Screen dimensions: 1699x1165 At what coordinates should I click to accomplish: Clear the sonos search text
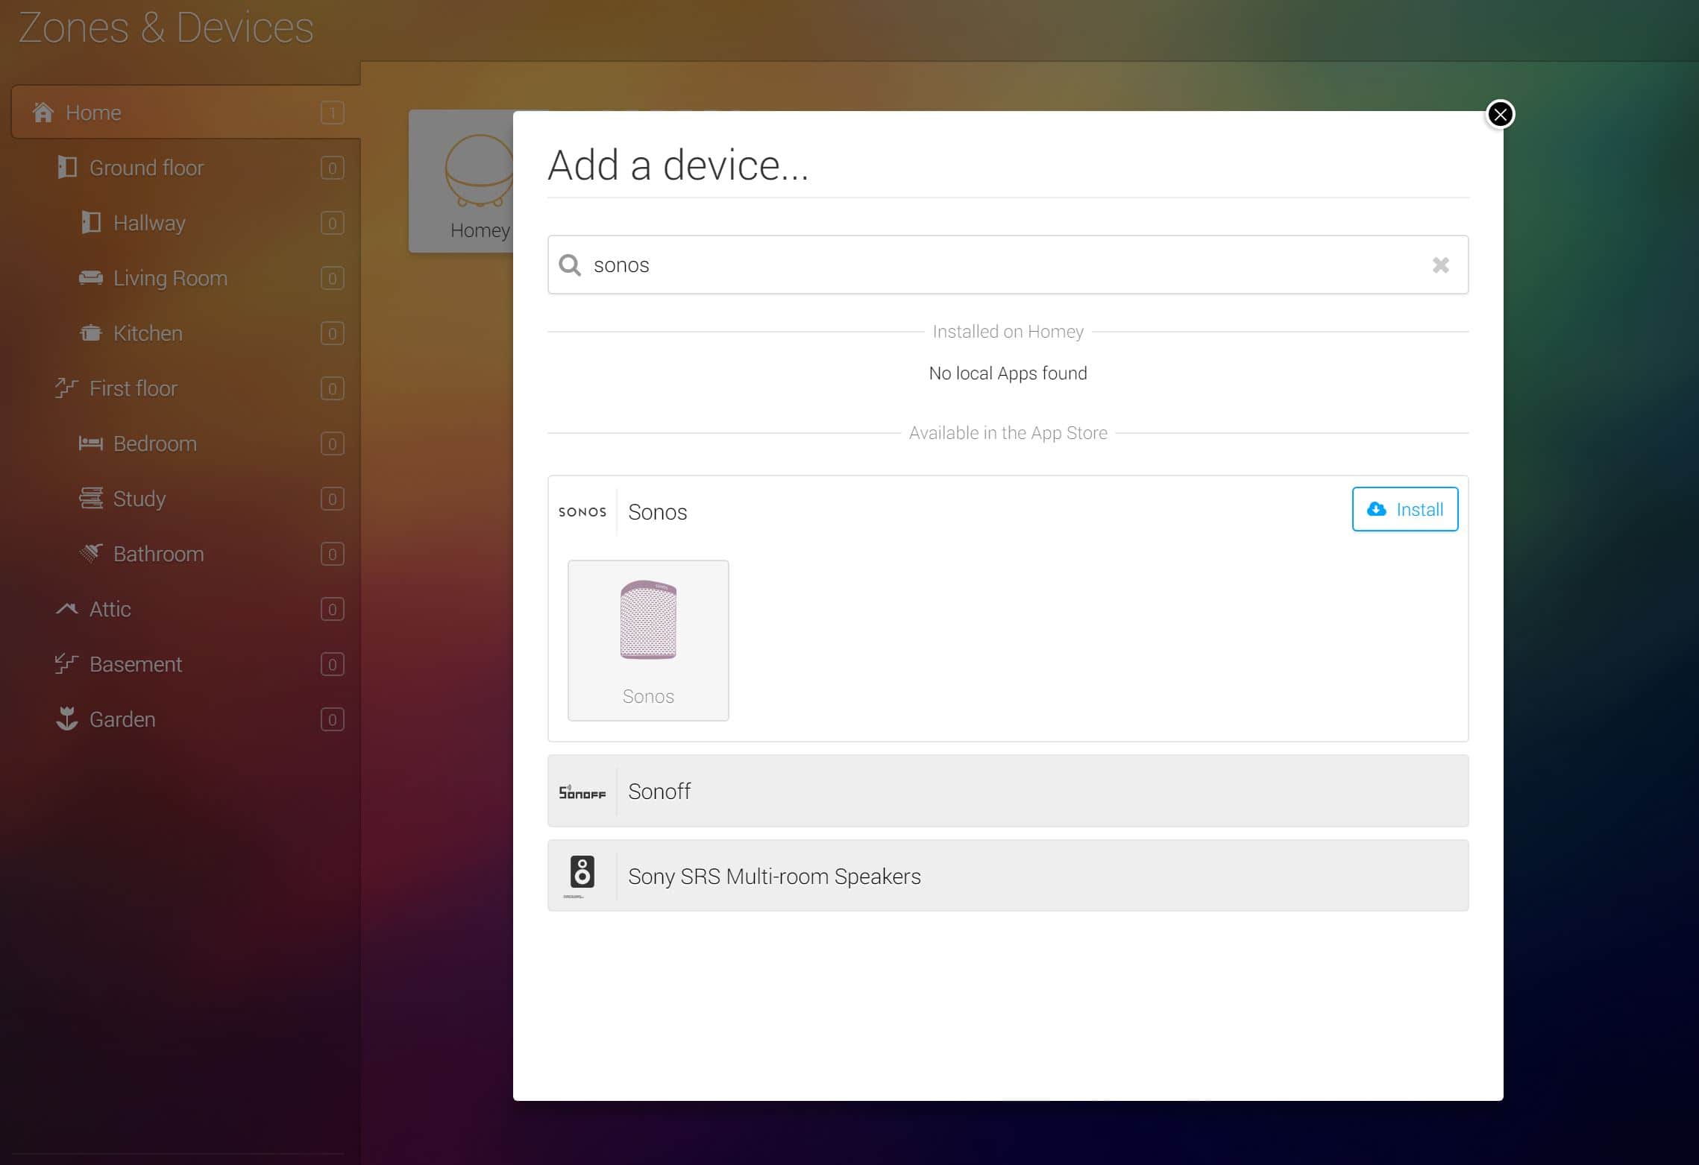1440,265
